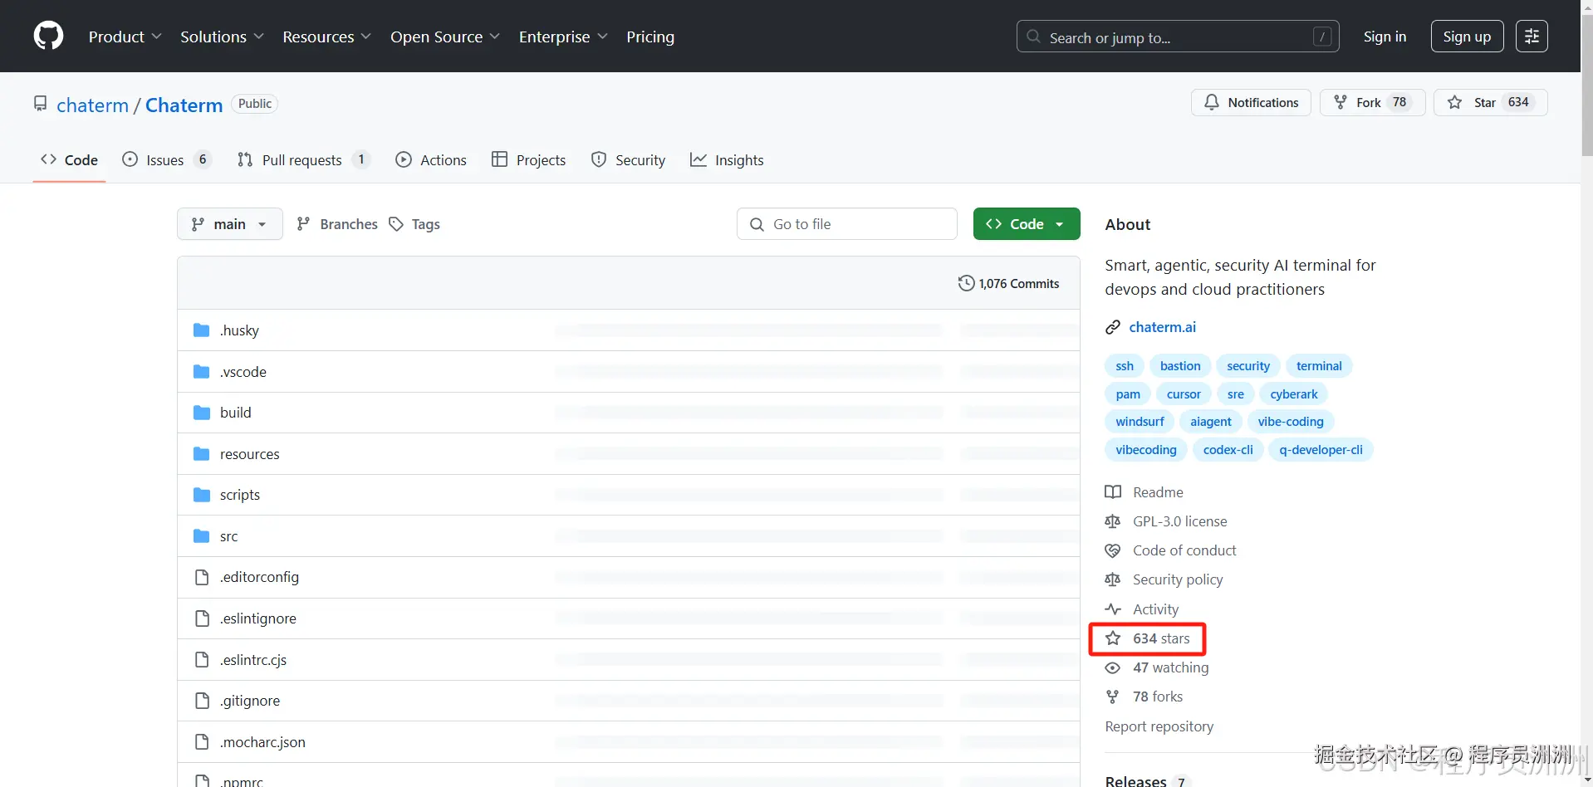Open the Security tab
This screenshot has height=787, width=1593.
[x=628, y=160]
